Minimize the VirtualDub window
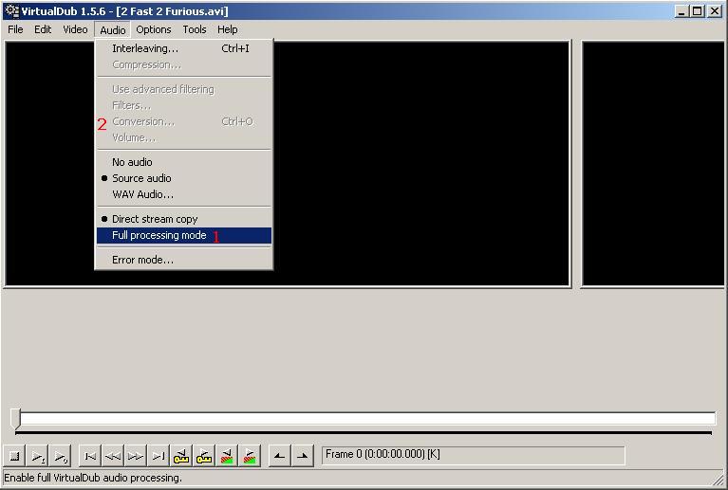Screen dimensions: 728x490 [681, 11]
